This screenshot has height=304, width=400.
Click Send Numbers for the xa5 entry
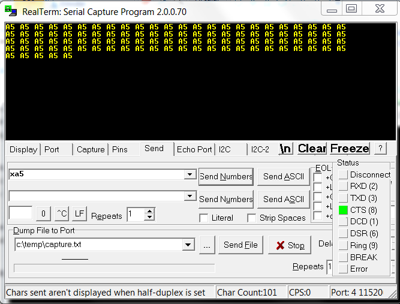coord(226,176)
